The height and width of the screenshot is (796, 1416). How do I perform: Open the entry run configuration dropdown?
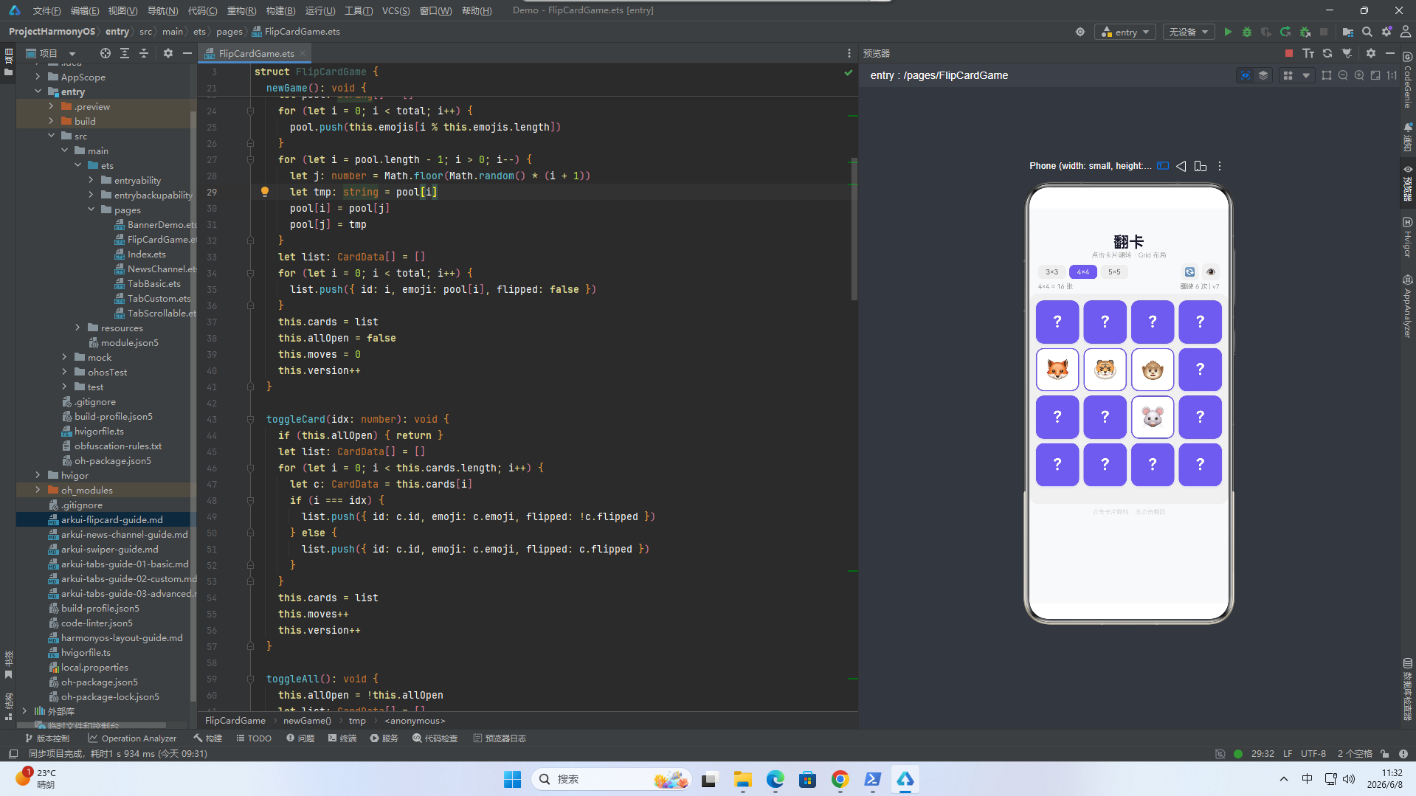[1126, 32]
